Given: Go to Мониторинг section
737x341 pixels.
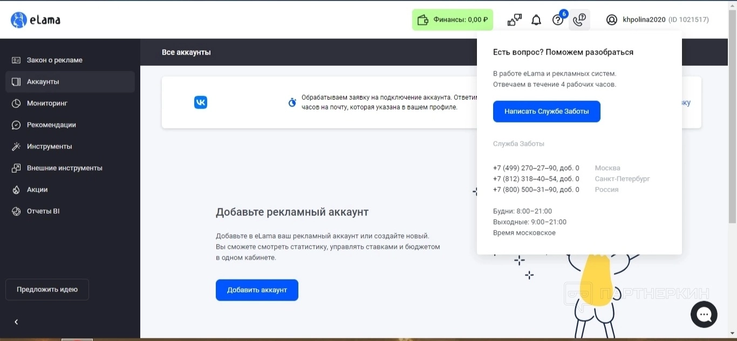Looking at the screenshot, I should click(70, 104).
